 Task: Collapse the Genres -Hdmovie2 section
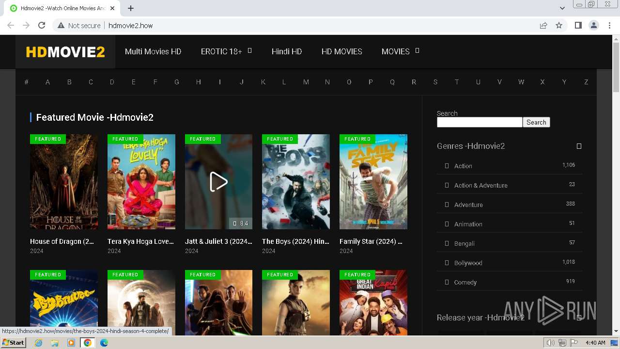pyautogui.click(x=579, y=146)
